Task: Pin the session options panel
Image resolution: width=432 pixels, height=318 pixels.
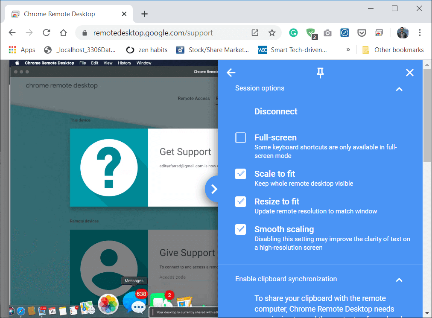Action: (x=320, y=73)
